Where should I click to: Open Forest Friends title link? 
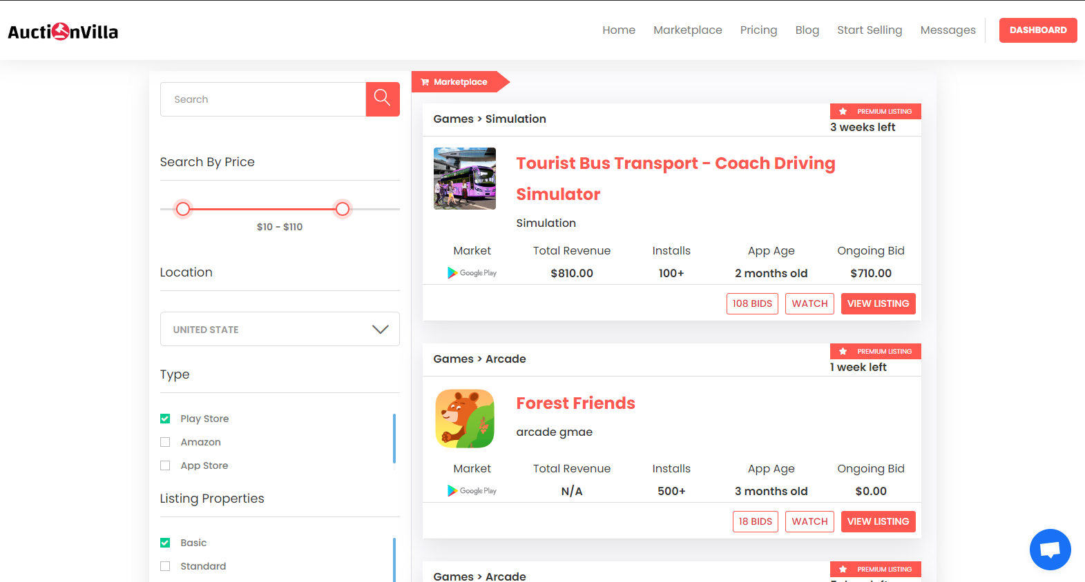[575, 403]
